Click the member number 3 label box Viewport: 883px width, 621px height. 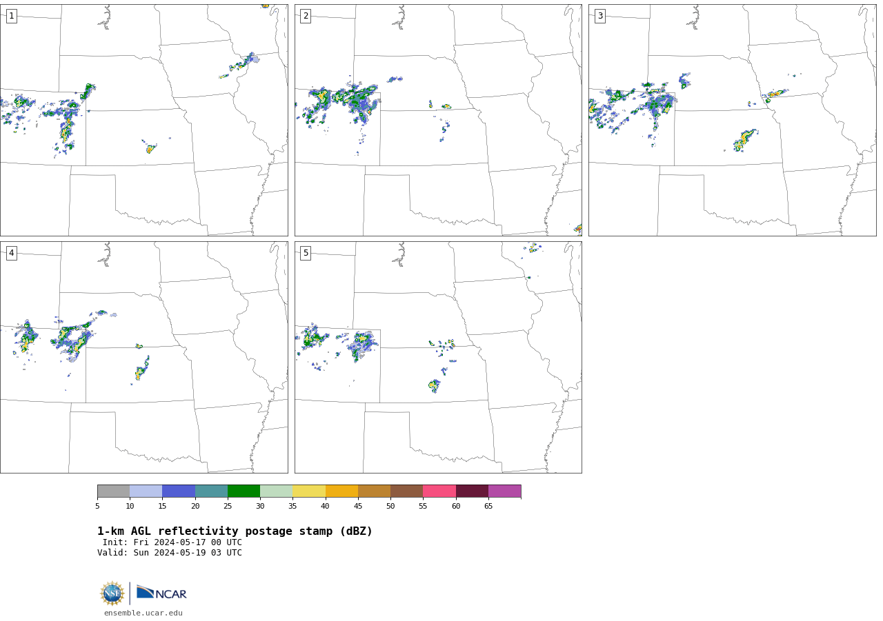(599, 16)
